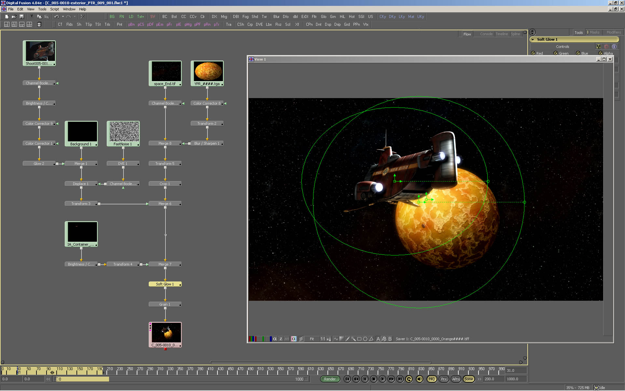
Task: Click the stop playback button
Action: 374,379
